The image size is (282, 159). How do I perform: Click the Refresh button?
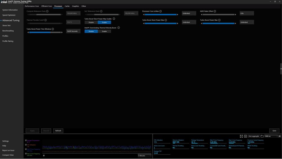pyautogui.click(x=58, y=131)
